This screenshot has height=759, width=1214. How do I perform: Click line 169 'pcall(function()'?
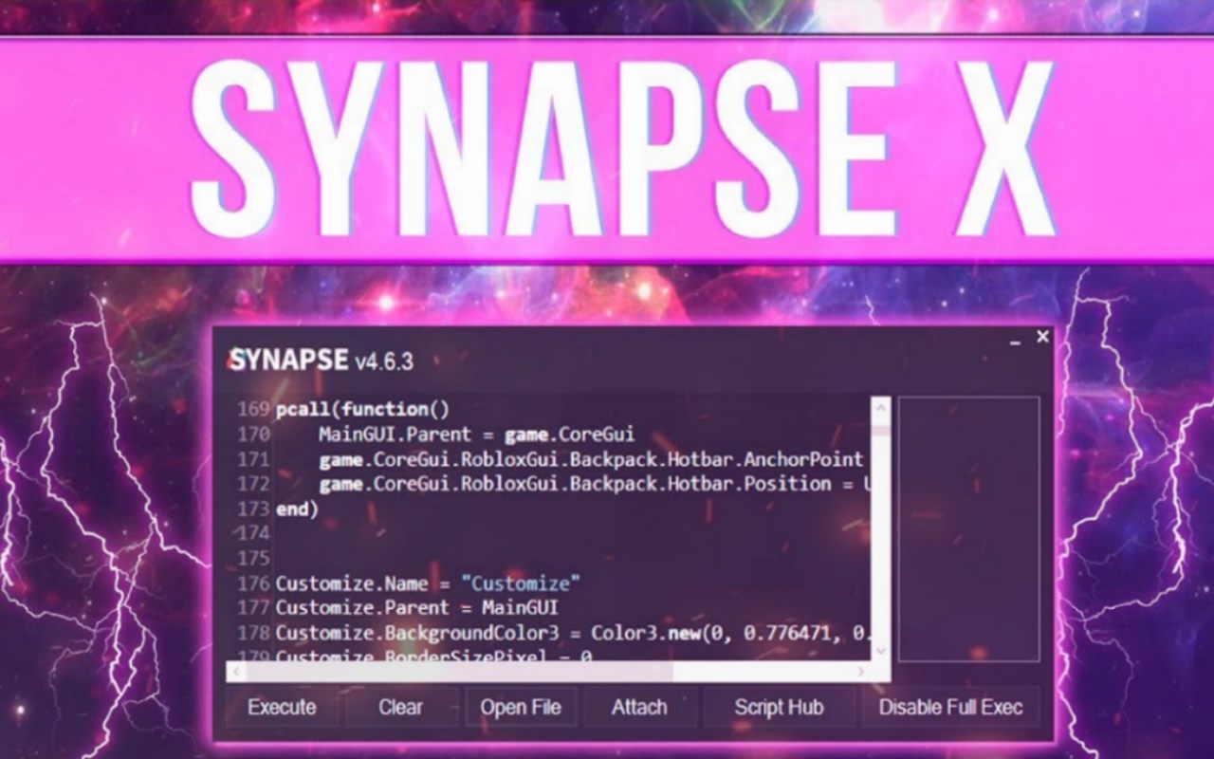363,410
